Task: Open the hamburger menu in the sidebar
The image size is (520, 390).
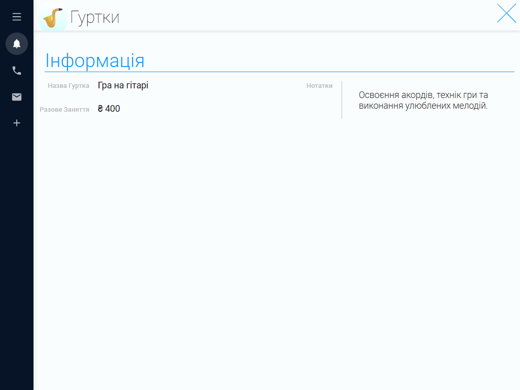Action: pyautogui.click(x=17, y=17)
